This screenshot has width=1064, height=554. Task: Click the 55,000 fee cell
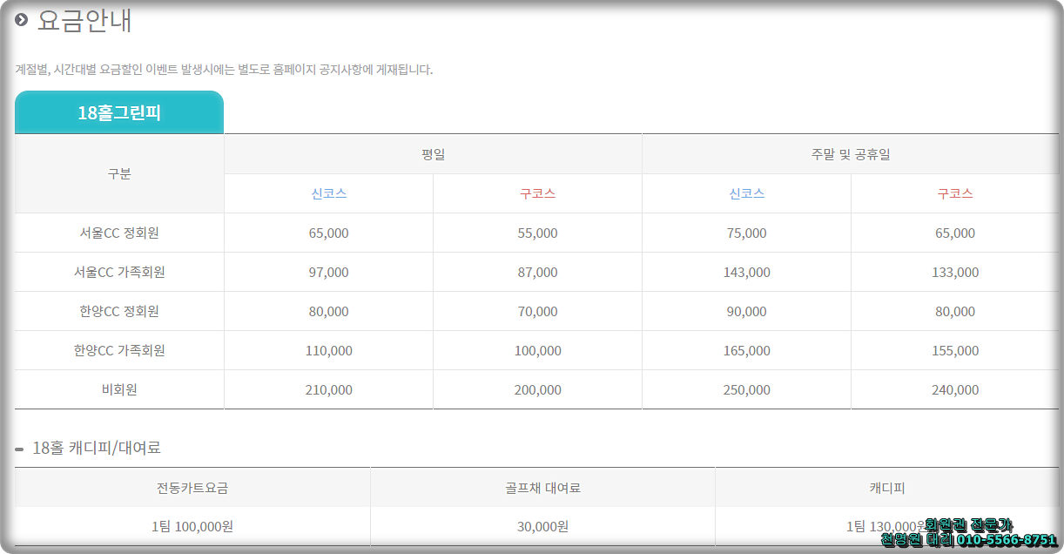(537, 233)
